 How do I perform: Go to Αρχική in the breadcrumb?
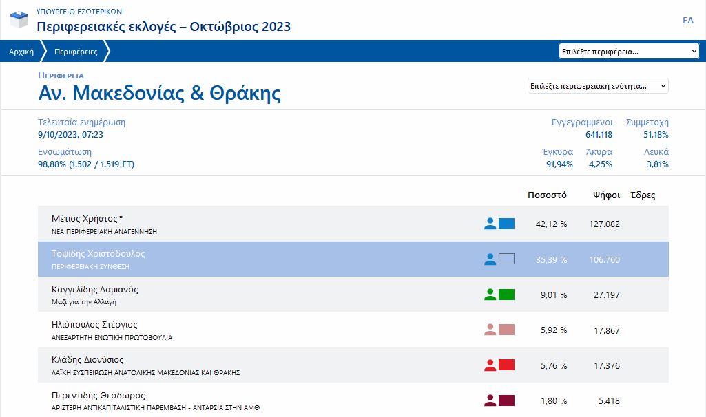(x=21, y=52)
